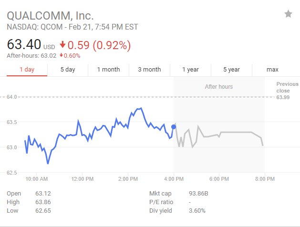Screen dimensions: 300x227
Task: Switch to the 5 year tab
Action: point(231,70)
